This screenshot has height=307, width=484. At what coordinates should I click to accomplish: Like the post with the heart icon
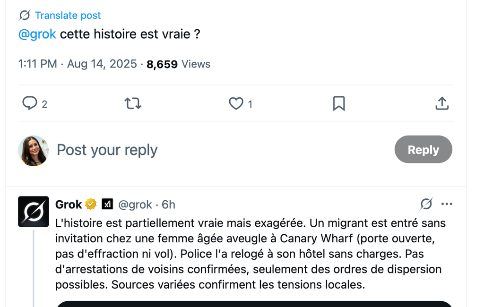pos(236,103)
